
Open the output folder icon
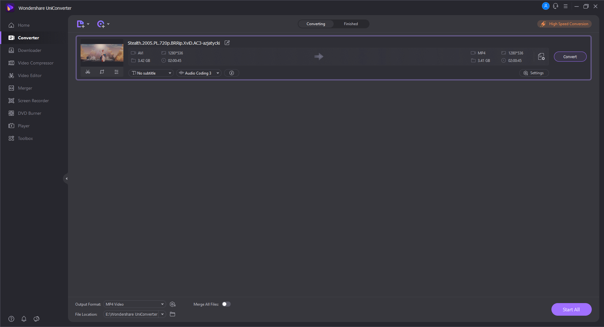172,314
